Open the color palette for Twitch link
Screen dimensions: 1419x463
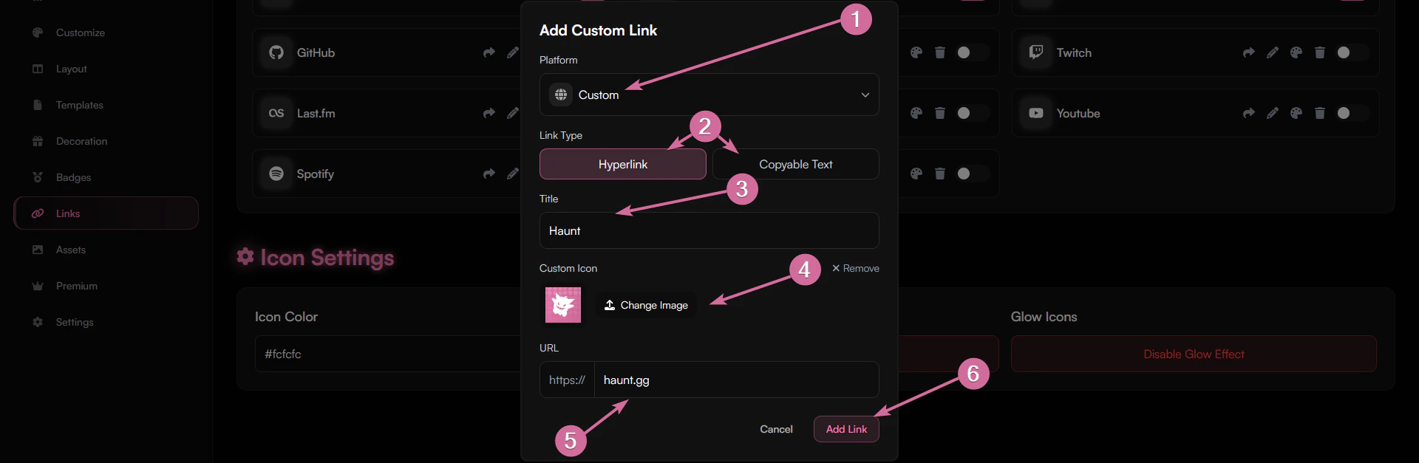coord(1296,52)
